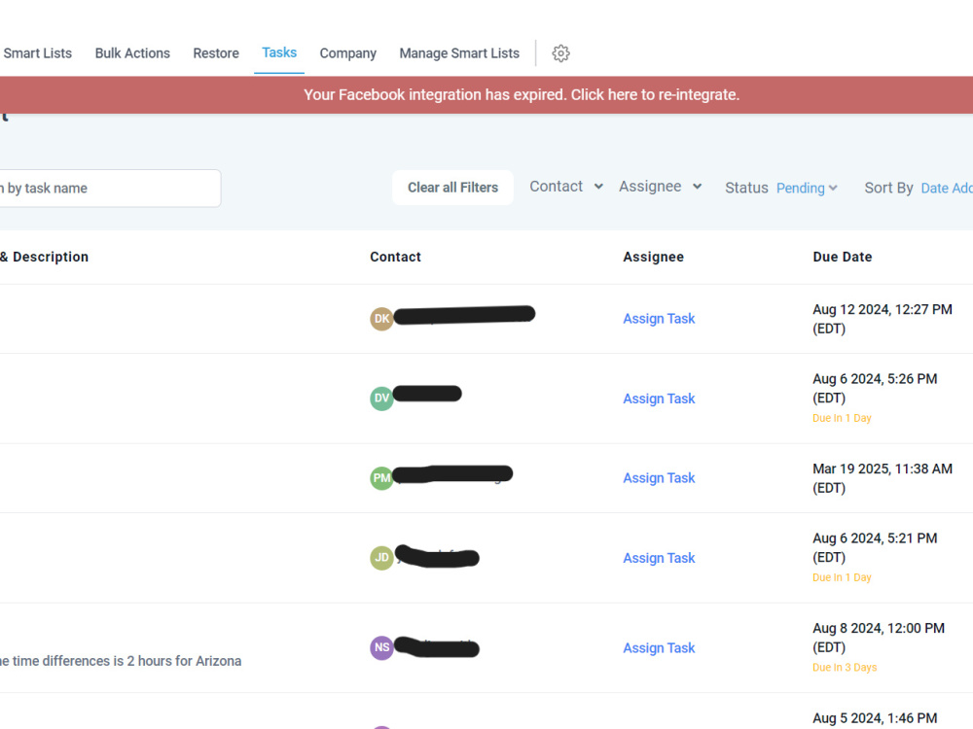Expand the Assignee filter dropdown
This screenshot has height=729, width=973.
[x=661, y=187]
